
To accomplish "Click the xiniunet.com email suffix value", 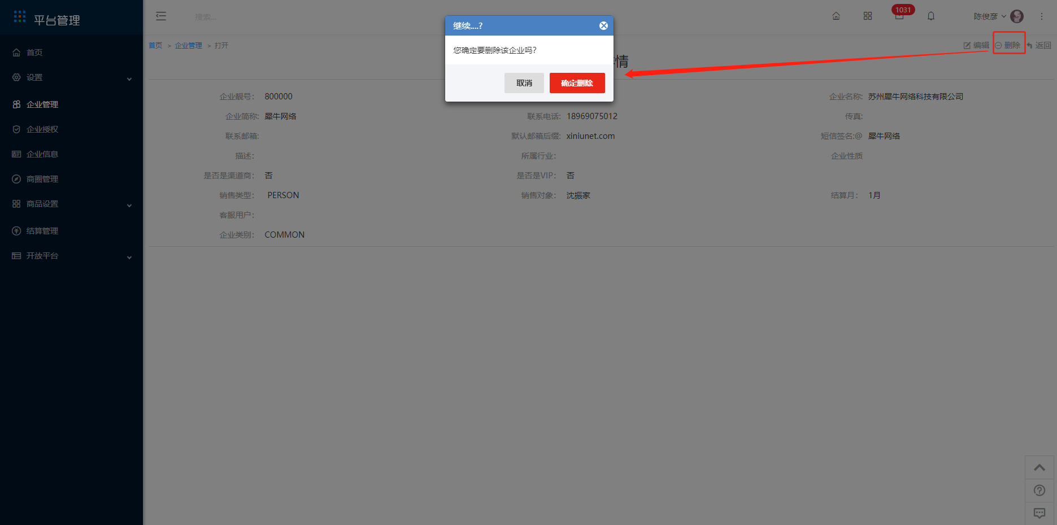I will coord(590,136).
